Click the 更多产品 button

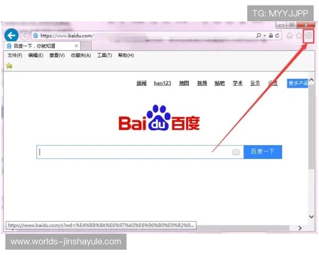[298, 83]
